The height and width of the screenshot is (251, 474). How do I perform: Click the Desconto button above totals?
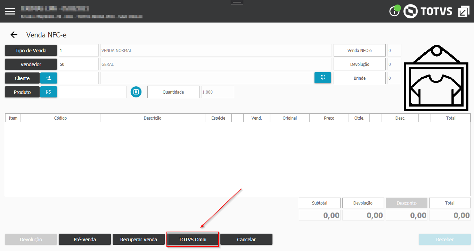pos(407,203)
